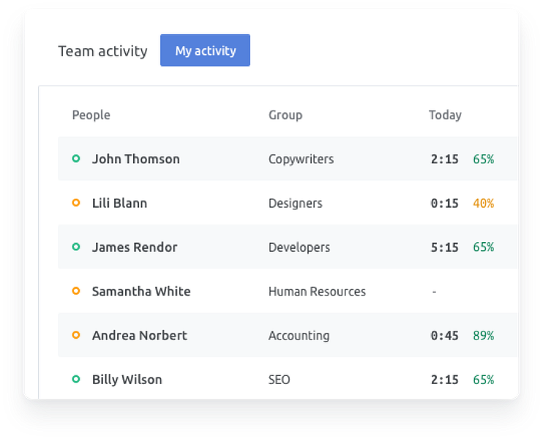Viewport: 543px width, 439px height.
Task: Sort by the Today column header
Action: click(x=445, y=115)
